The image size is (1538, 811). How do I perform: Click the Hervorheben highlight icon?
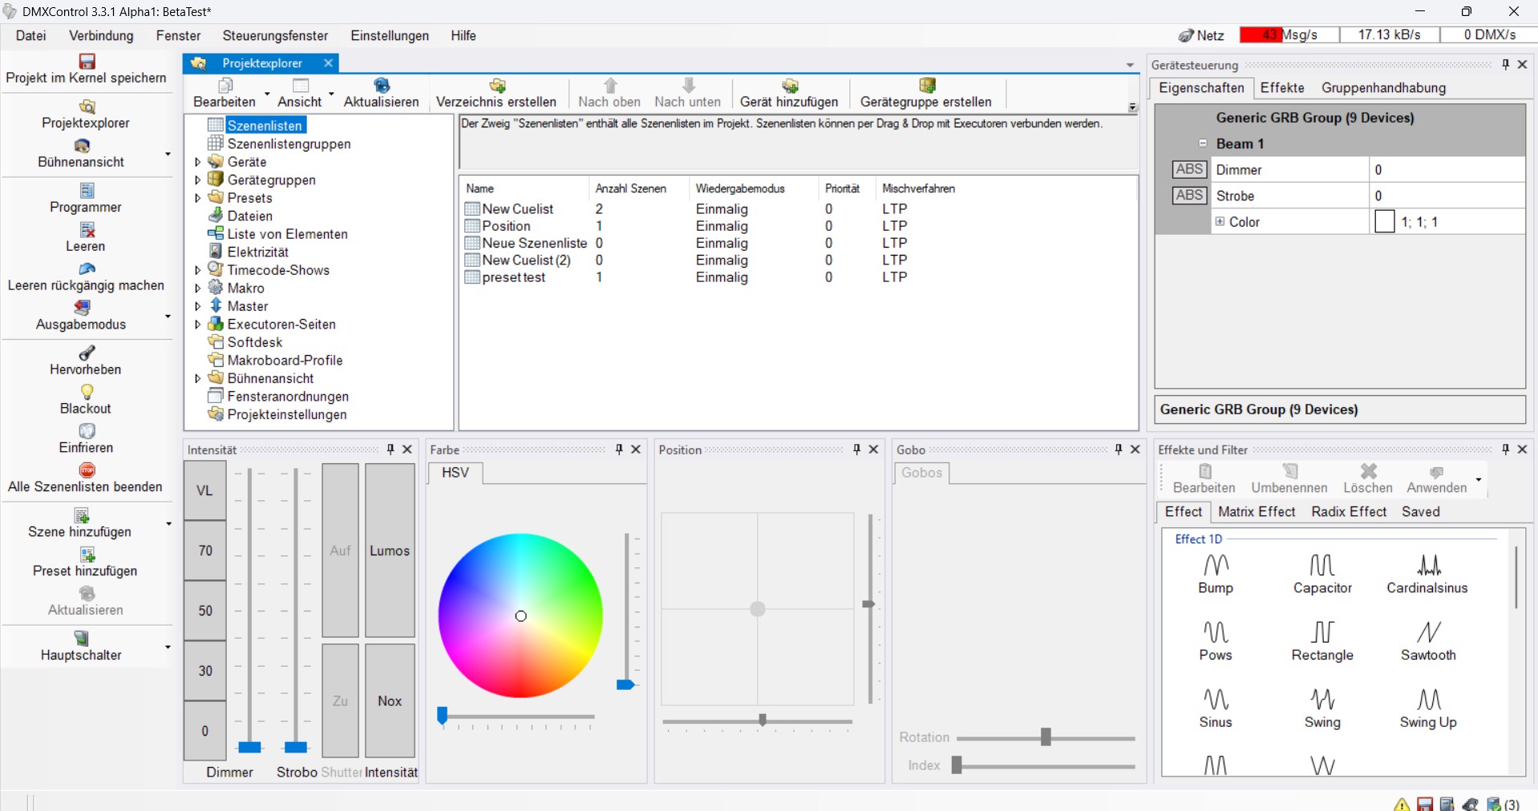87,353
